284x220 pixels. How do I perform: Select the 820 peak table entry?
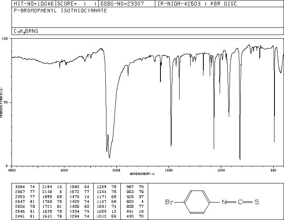(x=135, y=201)
